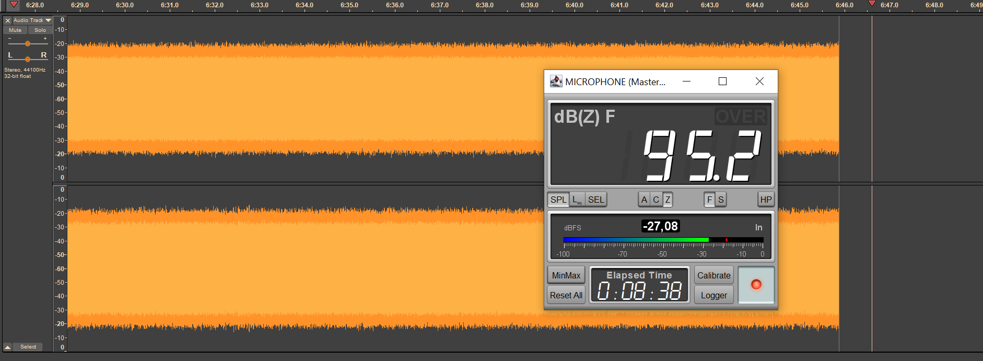The width and height of the screenshot is (983, 361).
Task: Adjust the L/R pan slider
Action: click(x=28, y=59)
